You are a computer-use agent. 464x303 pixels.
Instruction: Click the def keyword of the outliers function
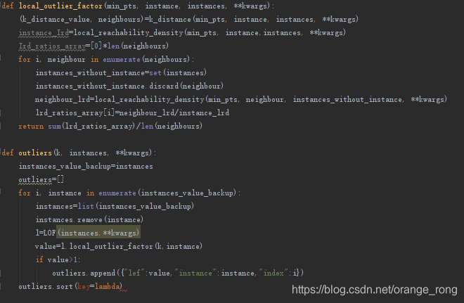[x=8, y=153]
